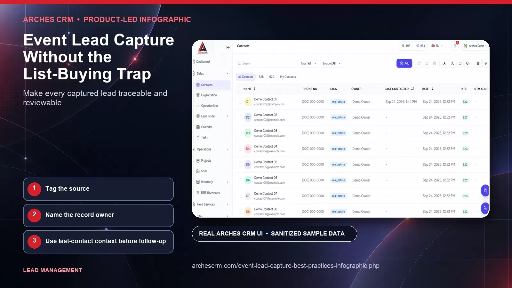This screenshot has width=512, height=288.
Task: Open Tasks from the sidebar
Action: (x=202, y=138)
